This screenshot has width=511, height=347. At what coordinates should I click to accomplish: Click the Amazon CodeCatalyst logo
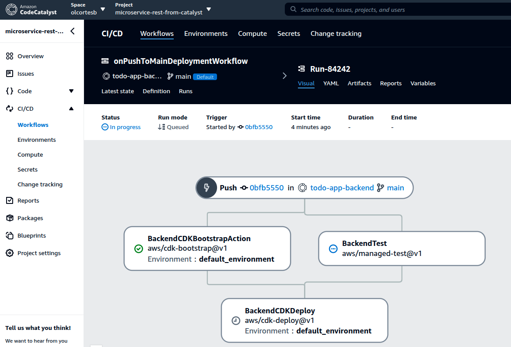click(x=31, y=10)
